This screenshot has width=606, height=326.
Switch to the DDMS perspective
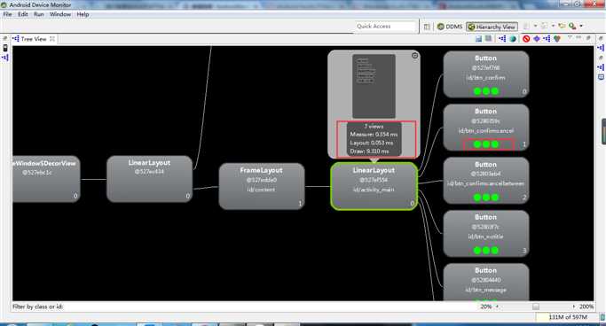(450, 27)
